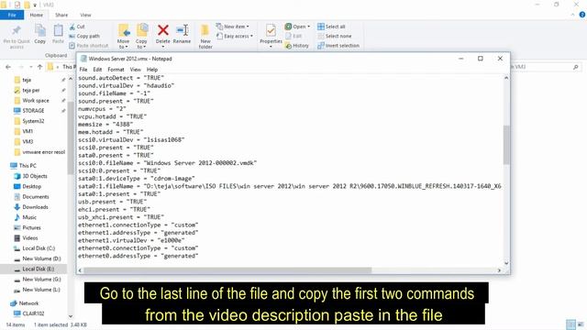Select the VM1 folder in sidebar

click(x=28, y=131)
